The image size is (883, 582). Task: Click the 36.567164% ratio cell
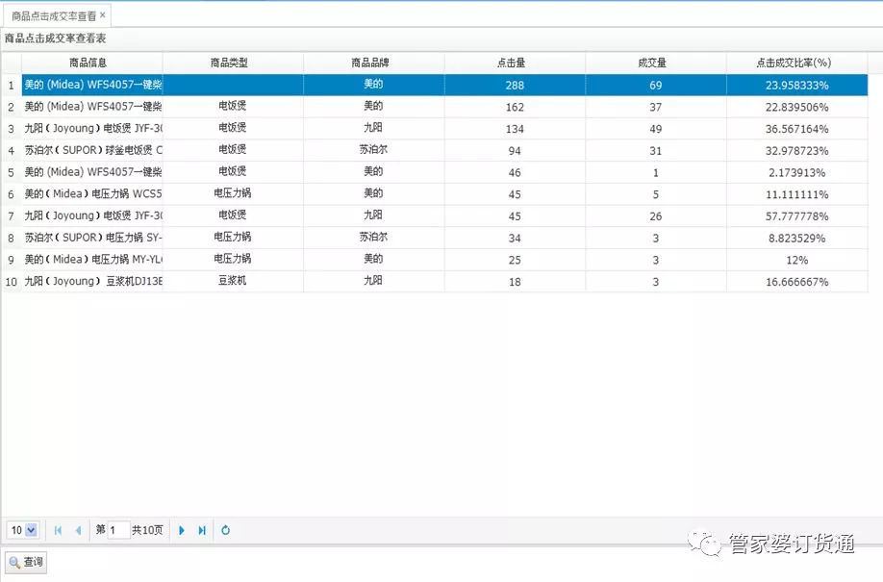point(796,129)
